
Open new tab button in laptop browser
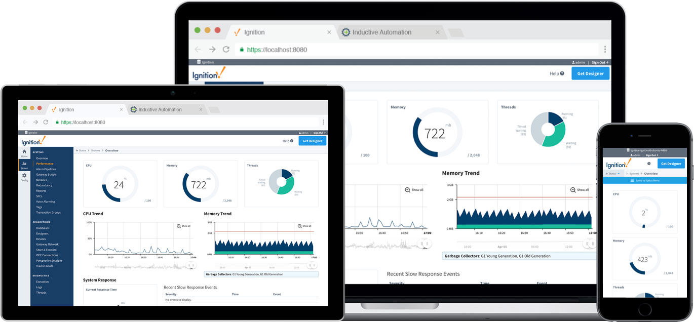(455, 33)
